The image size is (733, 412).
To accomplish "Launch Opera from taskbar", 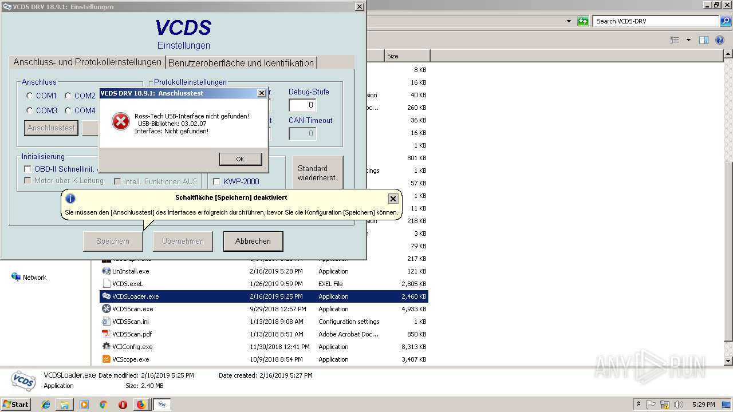I will (x=123, y=405).
